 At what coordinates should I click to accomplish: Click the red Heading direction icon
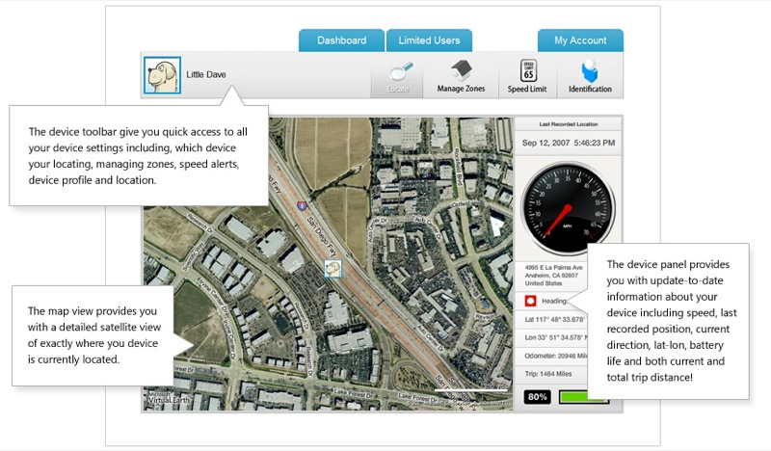[530, 301]
